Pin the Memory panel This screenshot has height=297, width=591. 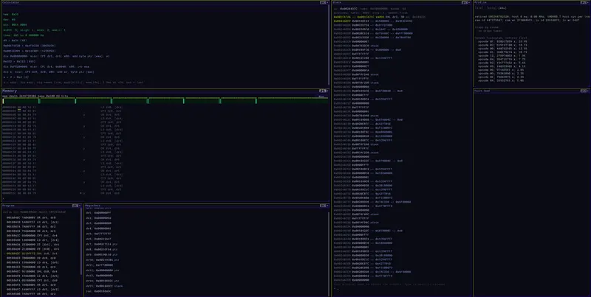point(321,91)
